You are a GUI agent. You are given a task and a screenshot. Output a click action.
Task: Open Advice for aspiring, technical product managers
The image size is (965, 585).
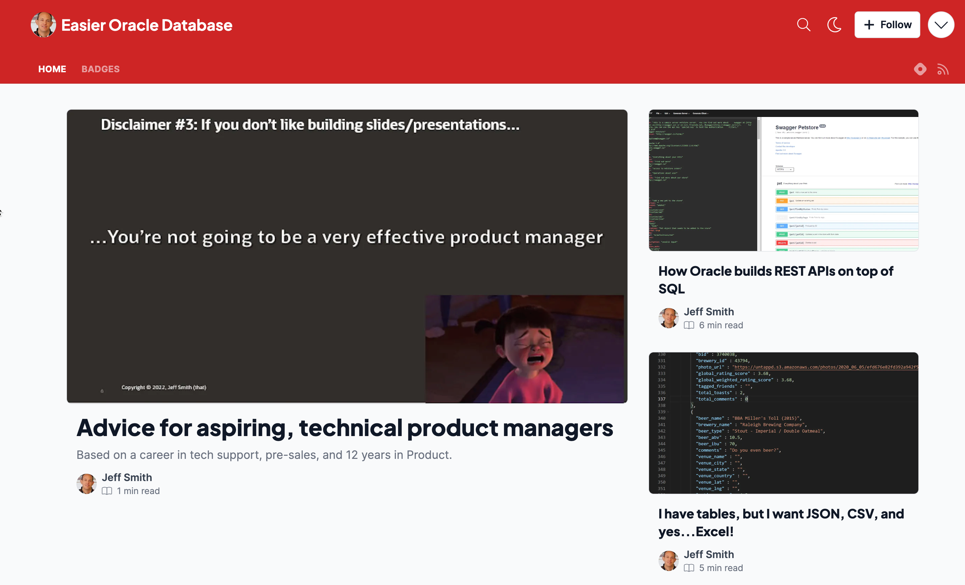pos(345,428)
